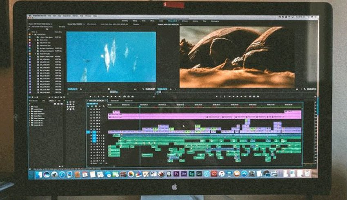Open iBooks orange icon in Dock
This screenshot has width=347, height=200.
(x=237, y=174)
